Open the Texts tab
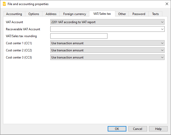 tap(155, 14)
